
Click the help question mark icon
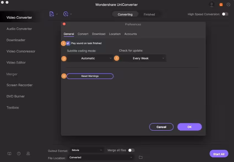(19, 153)
